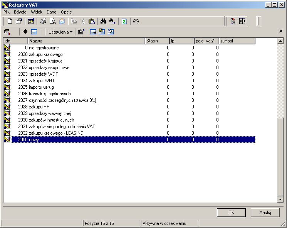Click the Copy icon

point(74,21)
